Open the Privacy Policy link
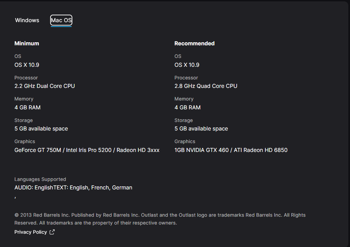 30,232
